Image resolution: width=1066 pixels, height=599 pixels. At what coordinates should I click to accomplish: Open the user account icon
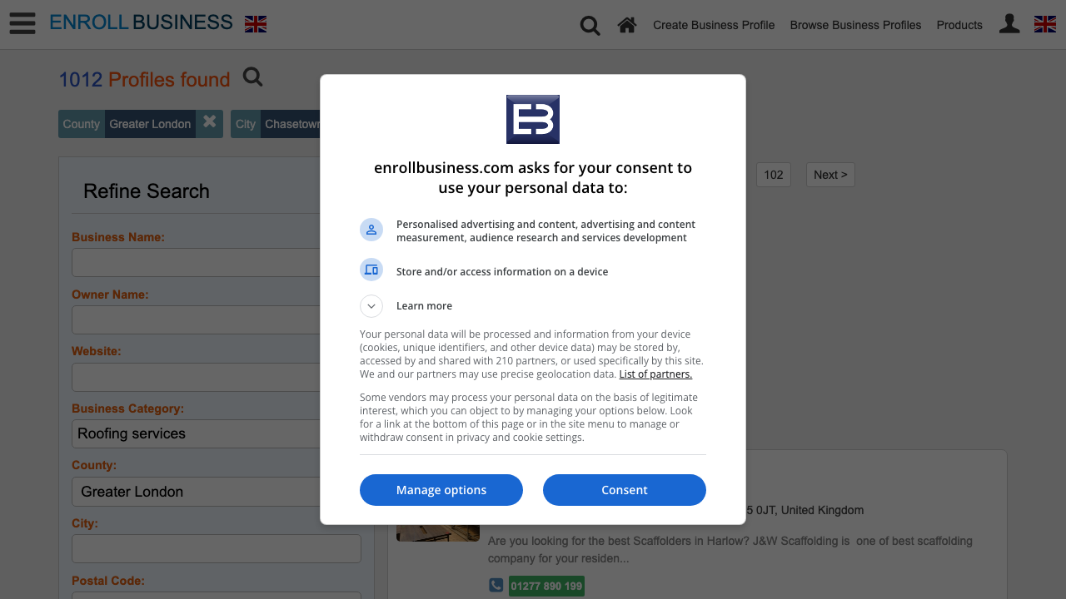pyautogui.click(x=1009, y=24)
